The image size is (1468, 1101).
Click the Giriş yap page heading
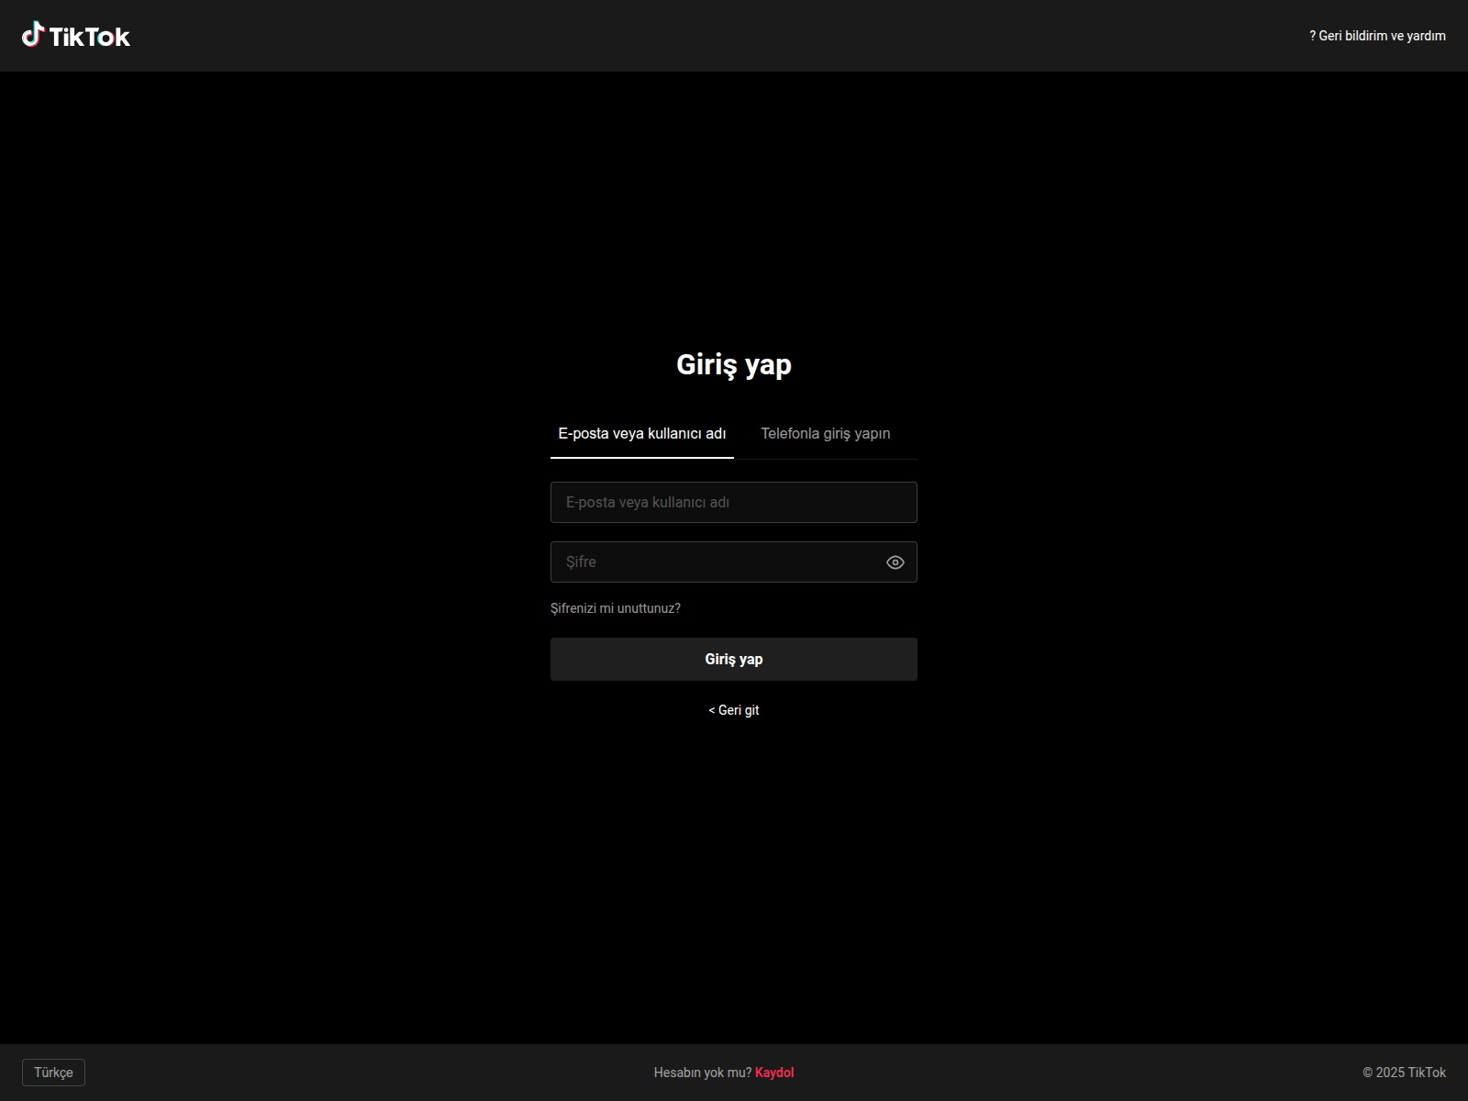click(x=734, y=365)
